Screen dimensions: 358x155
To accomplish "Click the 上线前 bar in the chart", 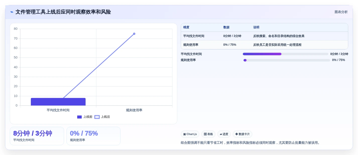I will tap(58, 102).
